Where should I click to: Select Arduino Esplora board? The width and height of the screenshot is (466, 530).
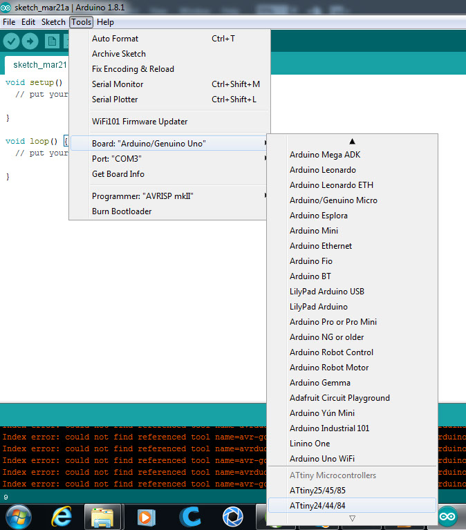tap(352, 216)
